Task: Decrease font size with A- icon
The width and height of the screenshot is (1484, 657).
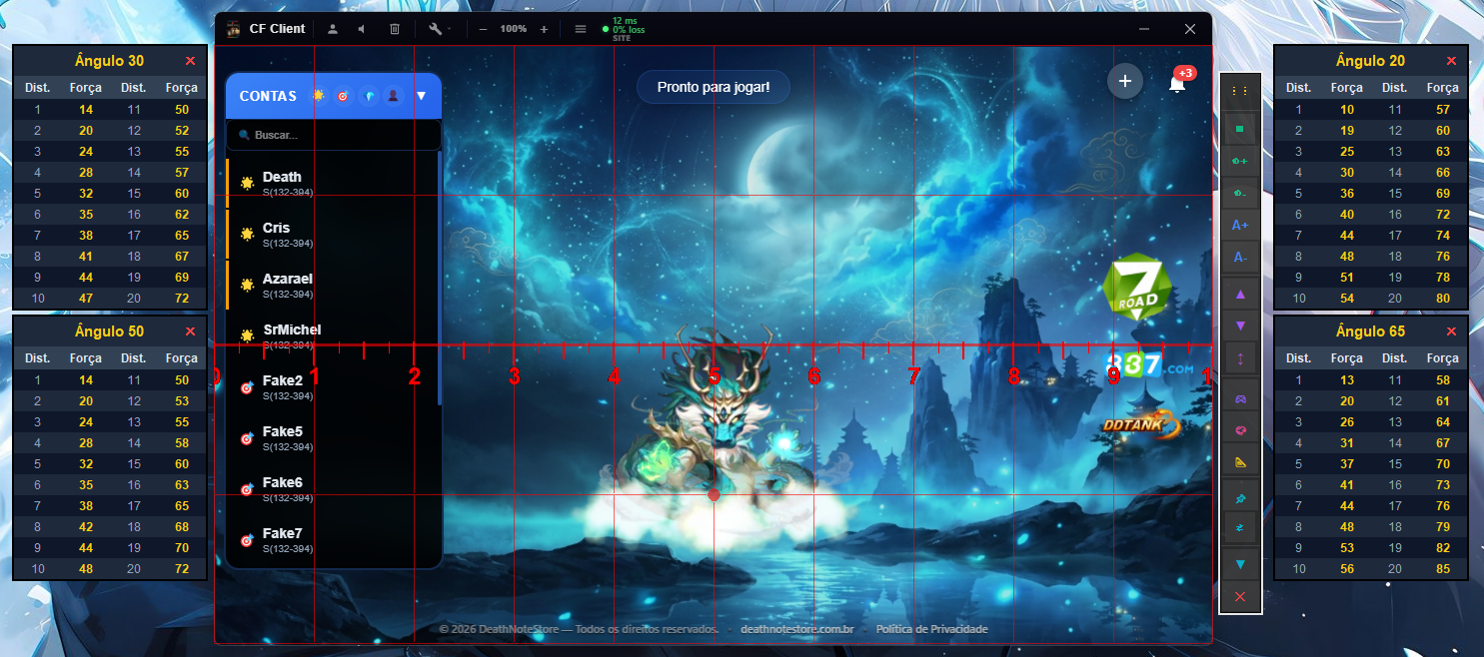Action: (x=1240, y=258)
